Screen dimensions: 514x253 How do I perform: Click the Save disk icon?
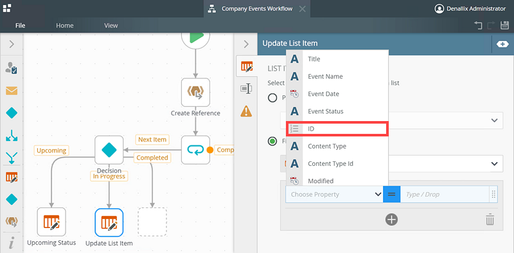click(x=504, y=25)
